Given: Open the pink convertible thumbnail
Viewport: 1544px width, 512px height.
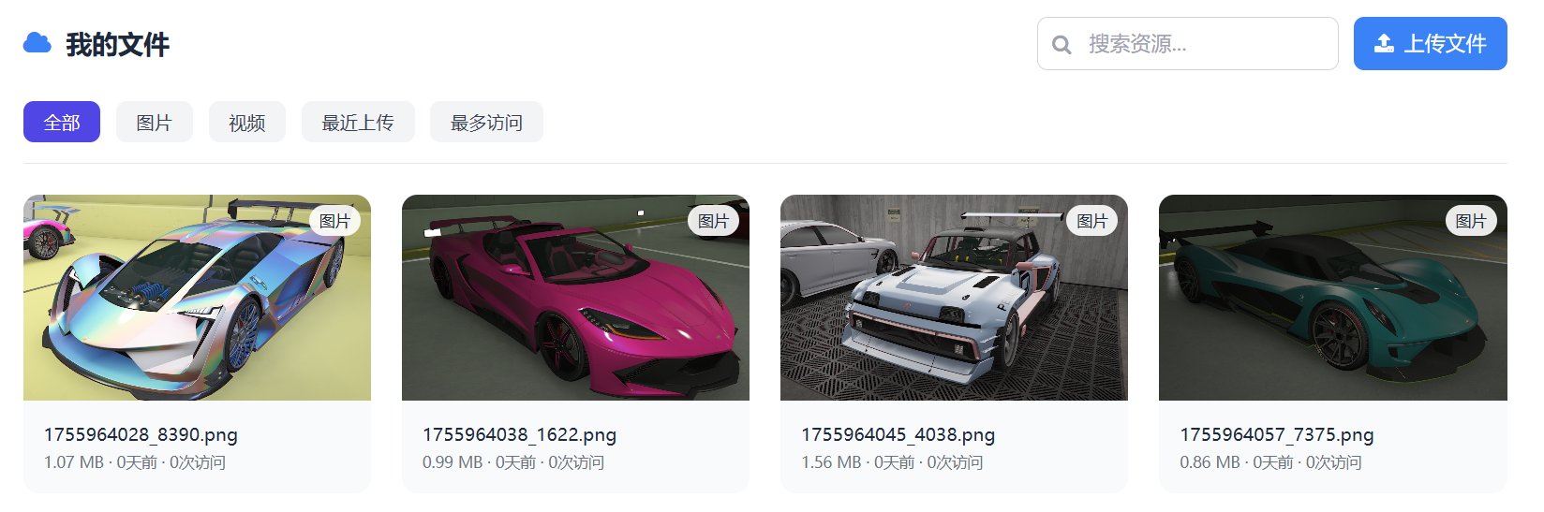Looking at the screenshot, I should click(x=575, y=298).
